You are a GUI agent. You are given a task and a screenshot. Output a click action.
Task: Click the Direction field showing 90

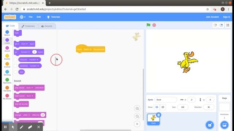[209, 107]
